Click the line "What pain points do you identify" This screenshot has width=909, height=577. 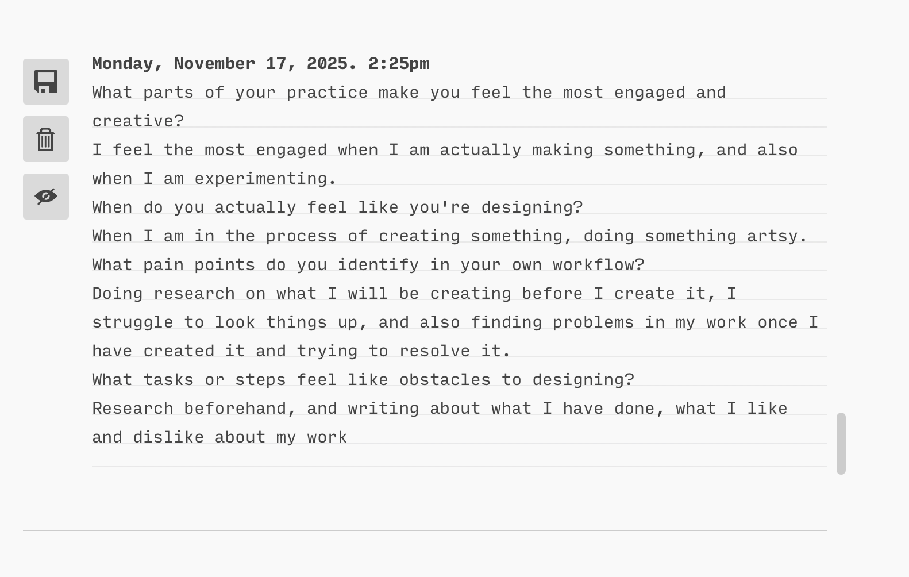(368, 265)
